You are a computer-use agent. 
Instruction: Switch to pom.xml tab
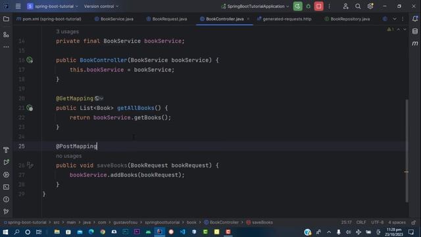(x=49, y=19)
